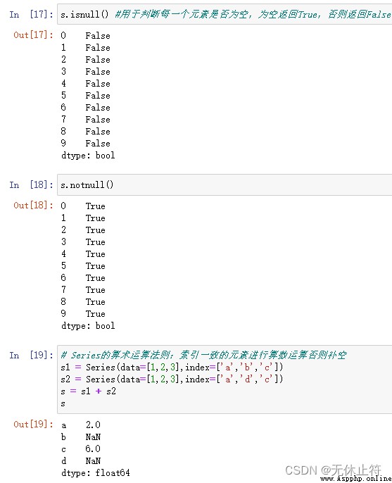Click the Series comment line in cell 19
The height and width of the screenshot is (483, 392).
[203, 355]
